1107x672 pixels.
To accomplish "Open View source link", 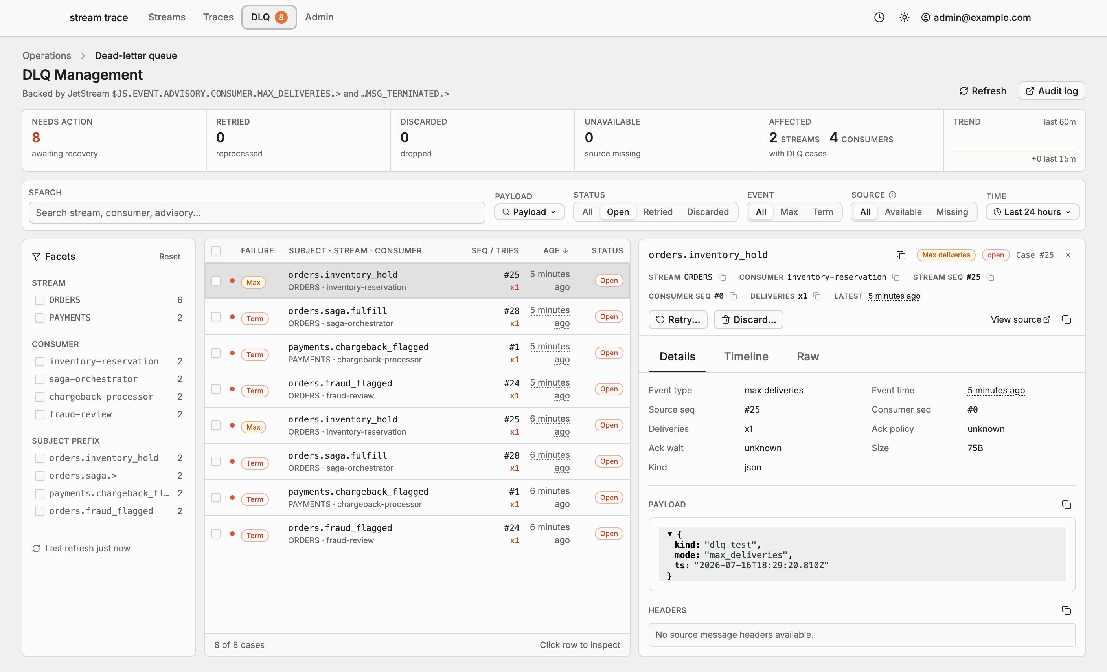I will [x=1020, y=319].
